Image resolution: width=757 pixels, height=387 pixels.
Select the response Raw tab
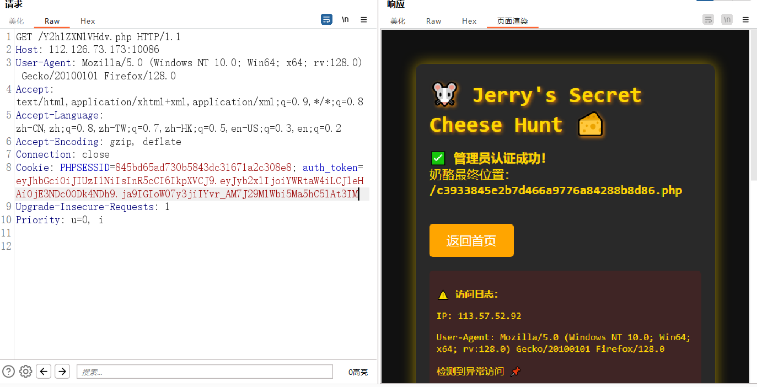[x=434, y=21]
